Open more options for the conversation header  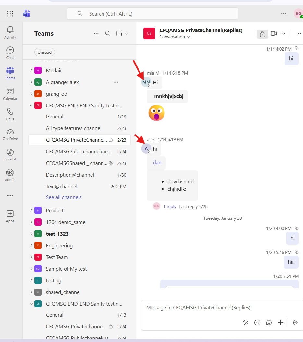(x=298, y=33)
